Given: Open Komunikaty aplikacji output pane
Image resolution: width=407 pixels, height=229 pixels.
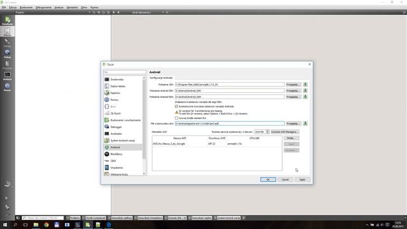Looking at the screenshot, I should [x=120, y=218].
